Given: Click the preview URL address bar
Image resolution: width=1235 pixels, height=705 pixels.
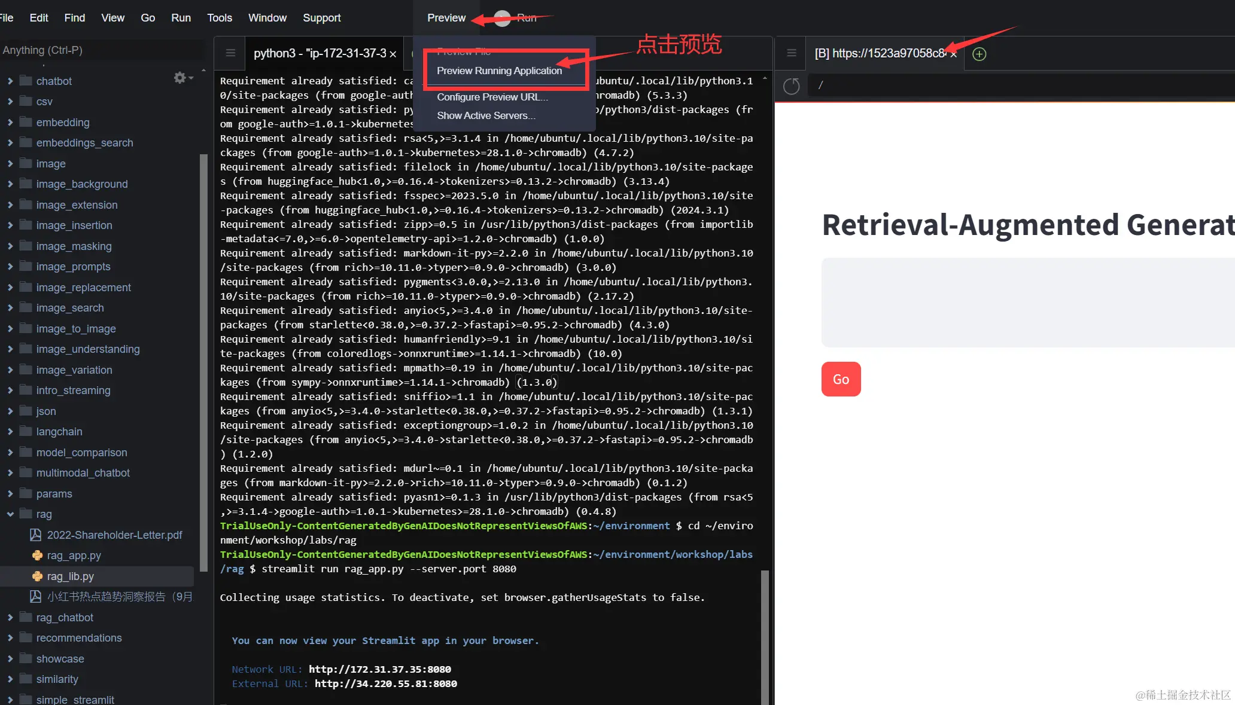Looking at the screenshot, I should click(x=1021, y=86).
